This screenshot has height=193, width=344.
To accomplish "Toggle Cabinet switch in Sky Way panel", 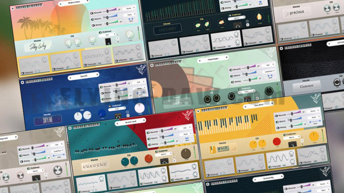I will [x=100, y=32].
